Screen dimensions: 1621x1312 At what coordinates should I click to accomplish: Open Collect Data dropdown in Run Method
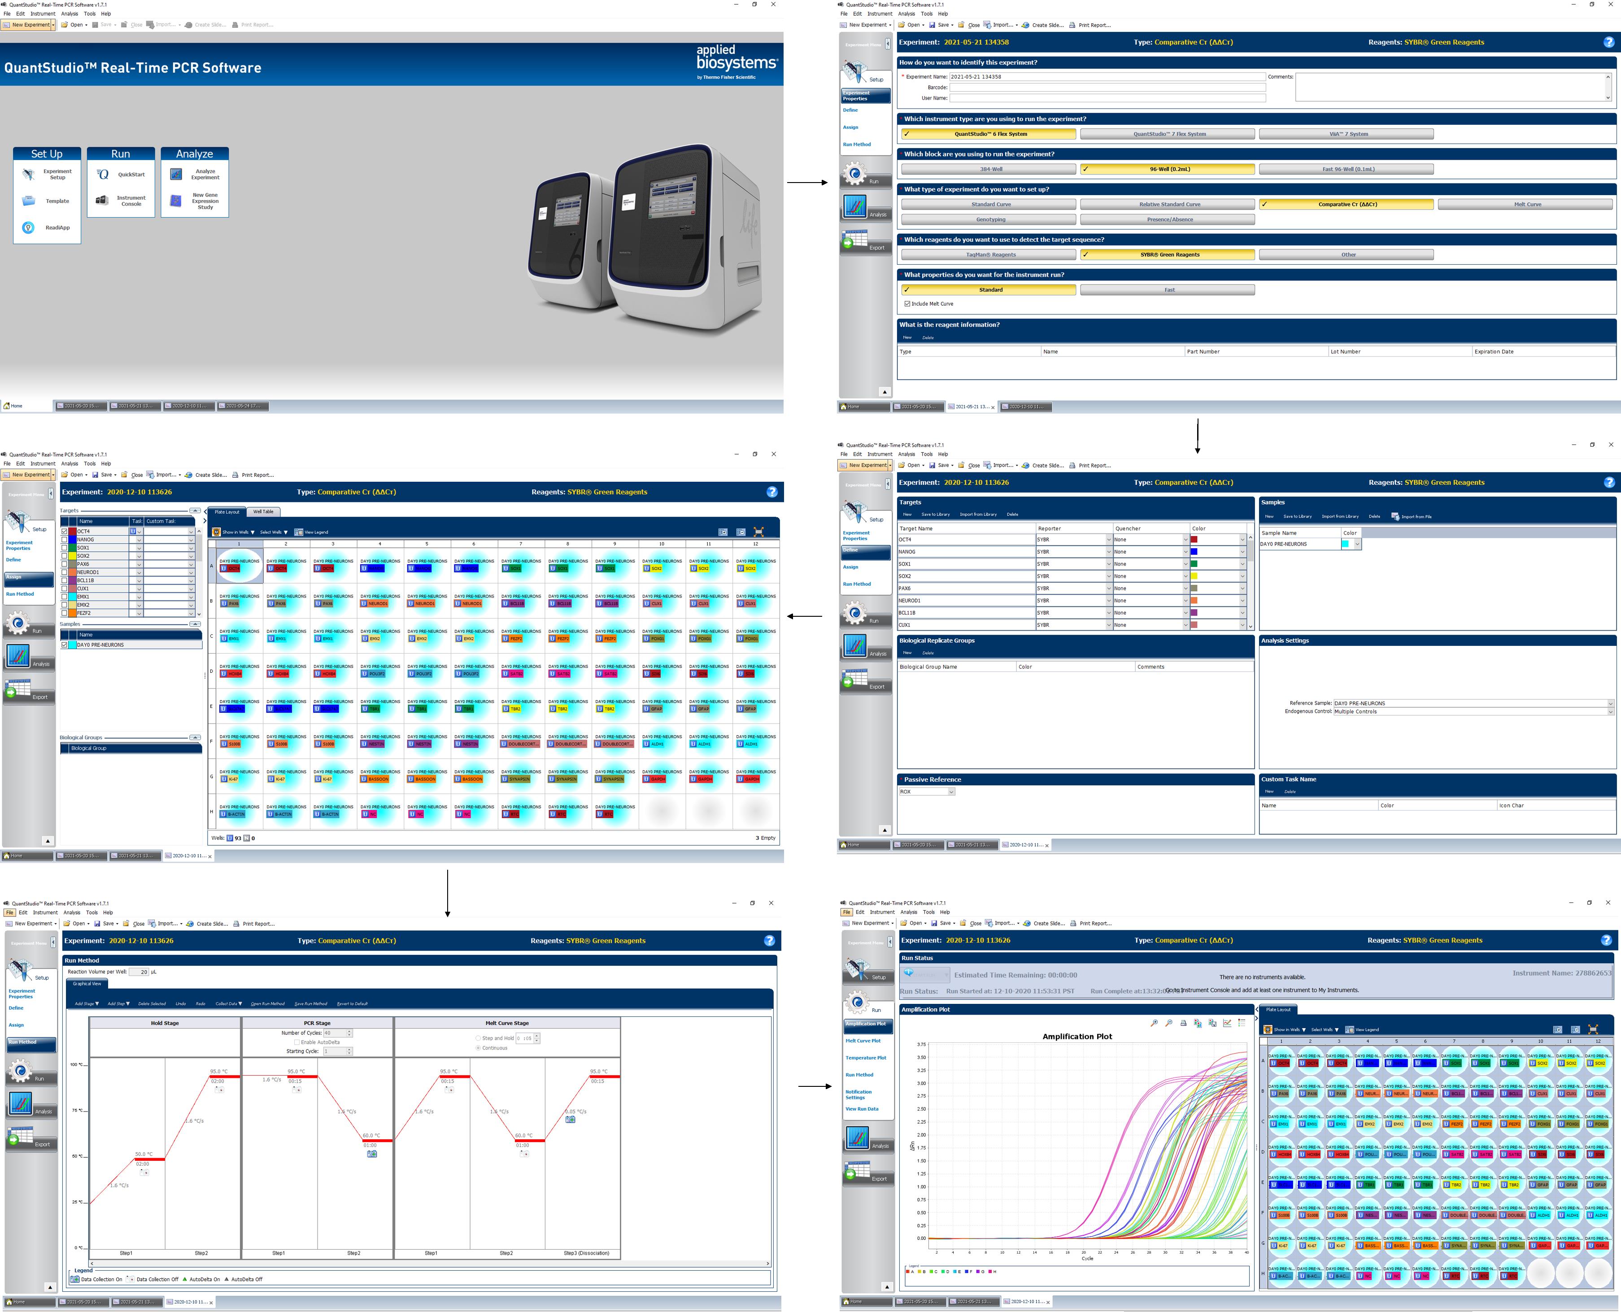(229, 1004)
